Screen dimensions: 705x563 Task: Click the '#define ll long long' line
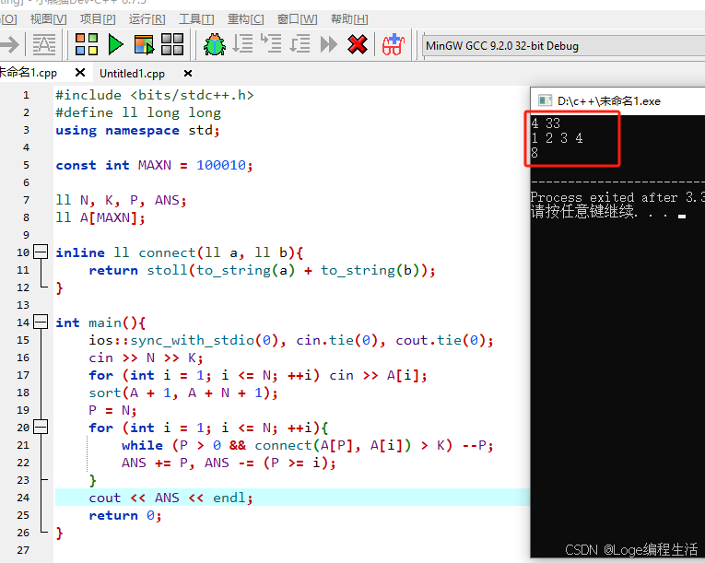[138, 112]
